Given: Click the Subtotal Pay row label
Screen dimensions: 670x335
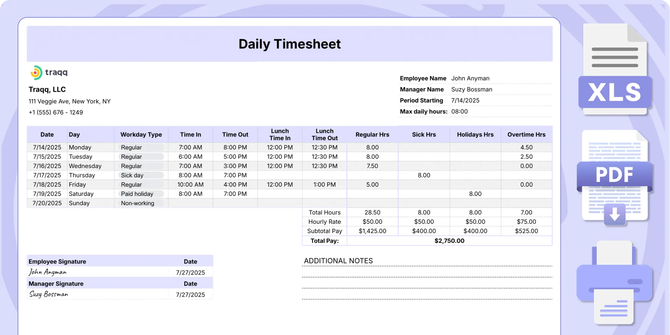Looking at the screenshot, I should (324, 231).
